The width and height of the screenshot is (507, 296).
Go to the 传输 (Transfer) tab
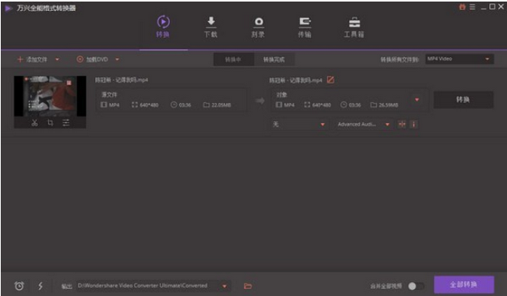(x=305, y=27)
